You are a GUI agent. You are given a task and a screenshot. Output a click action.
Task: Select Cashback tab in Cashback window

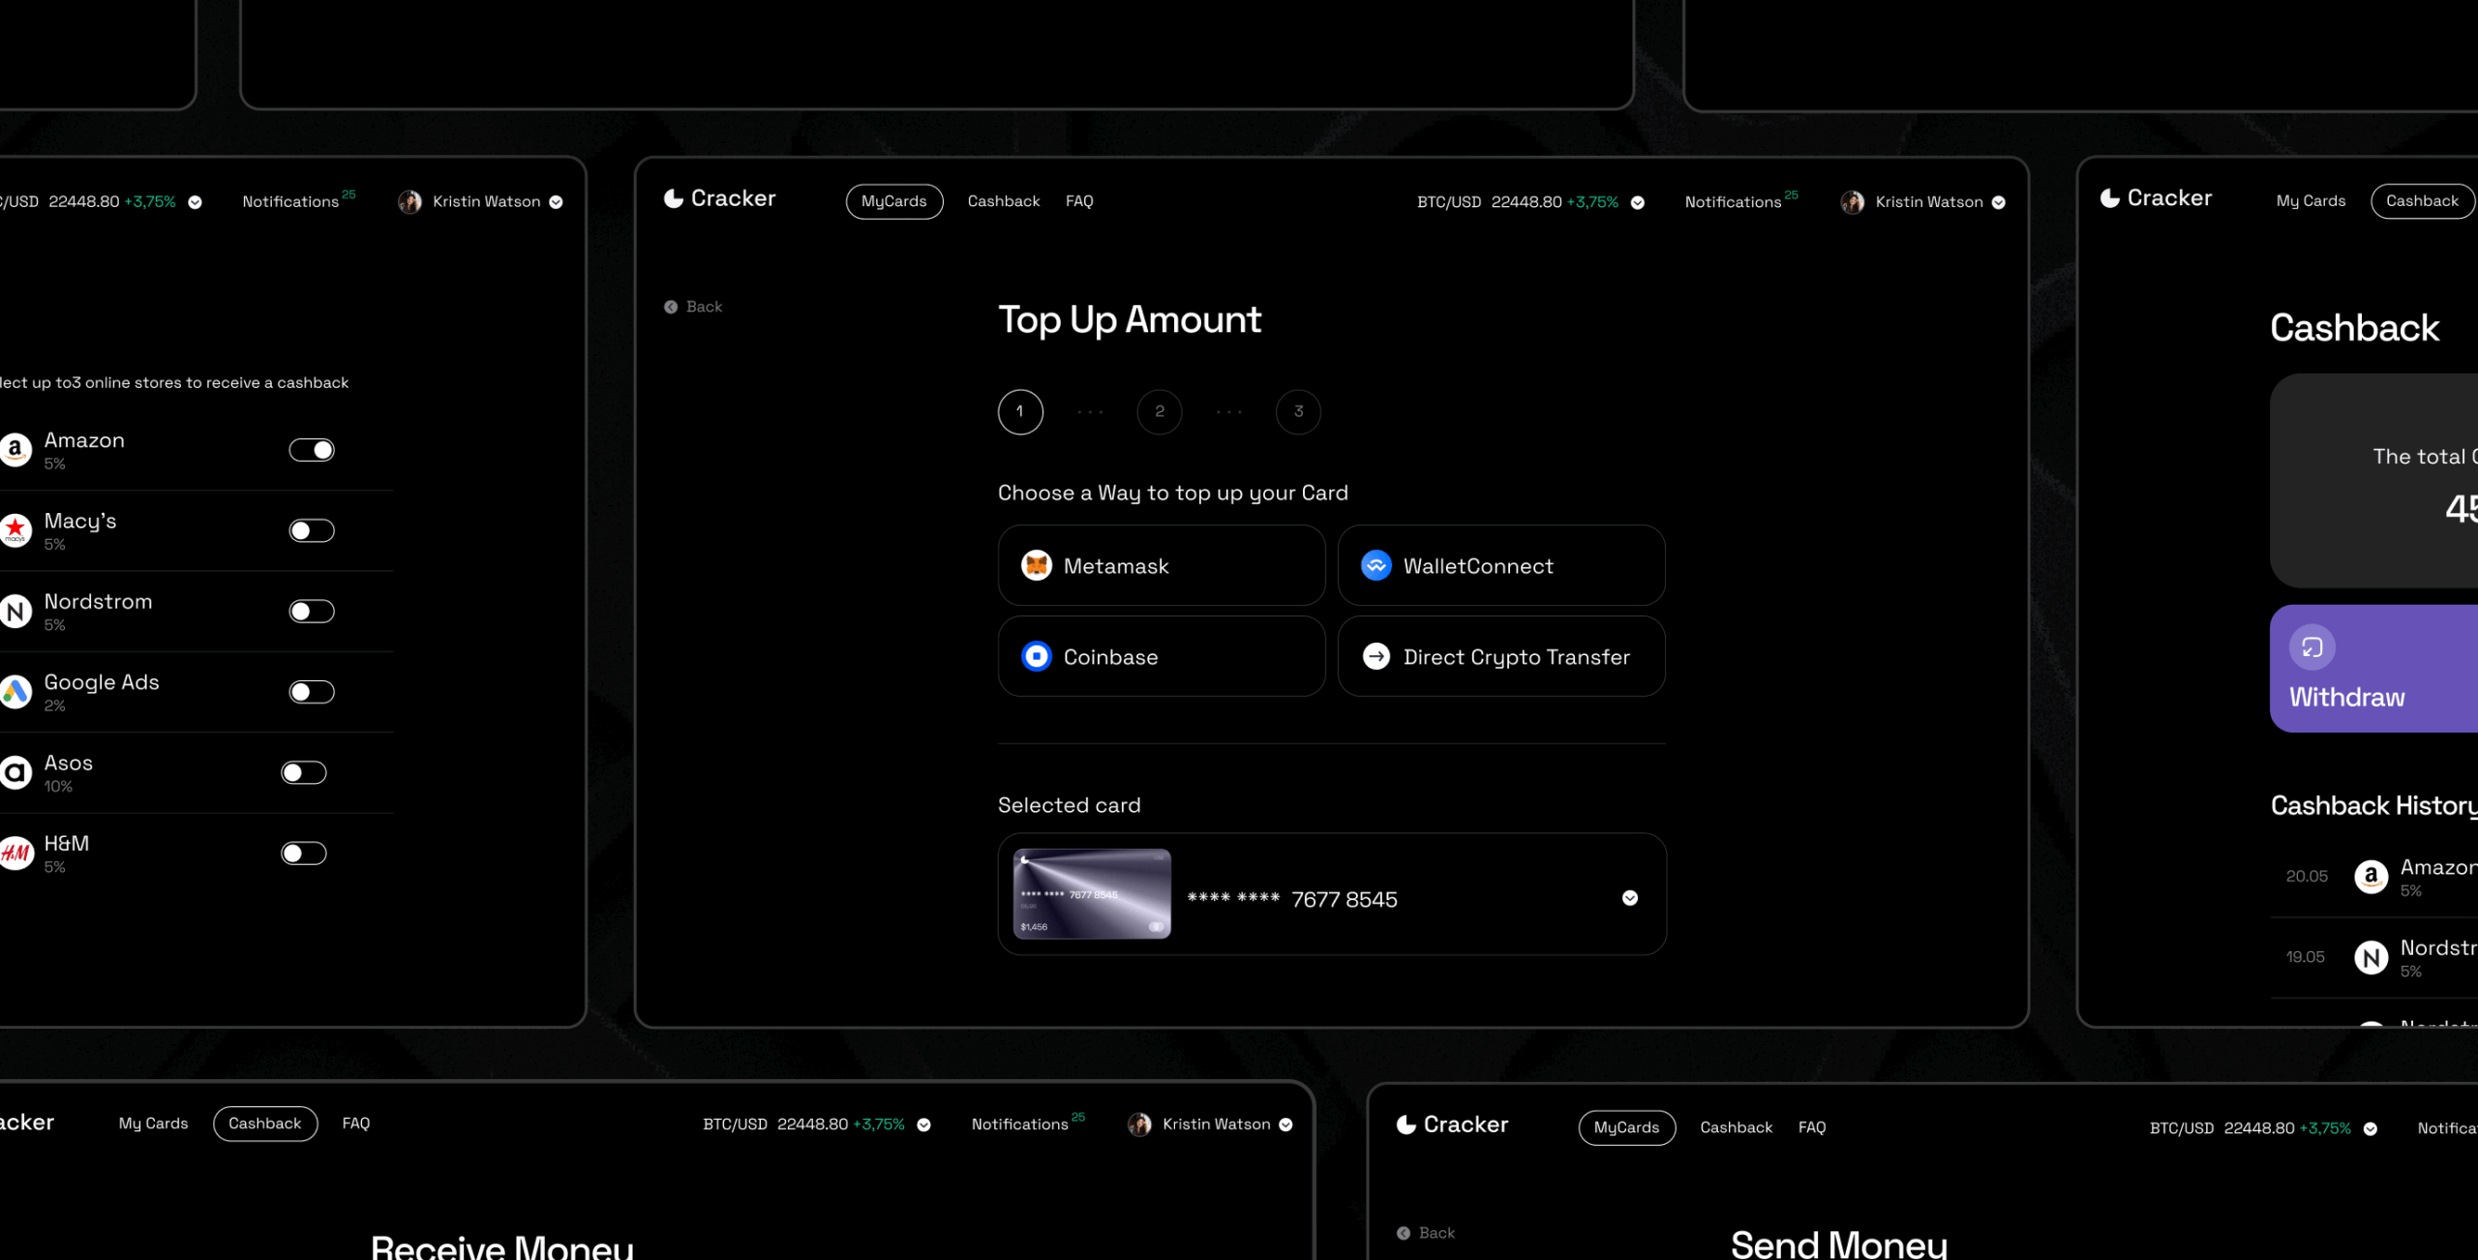pos(2422,201)
